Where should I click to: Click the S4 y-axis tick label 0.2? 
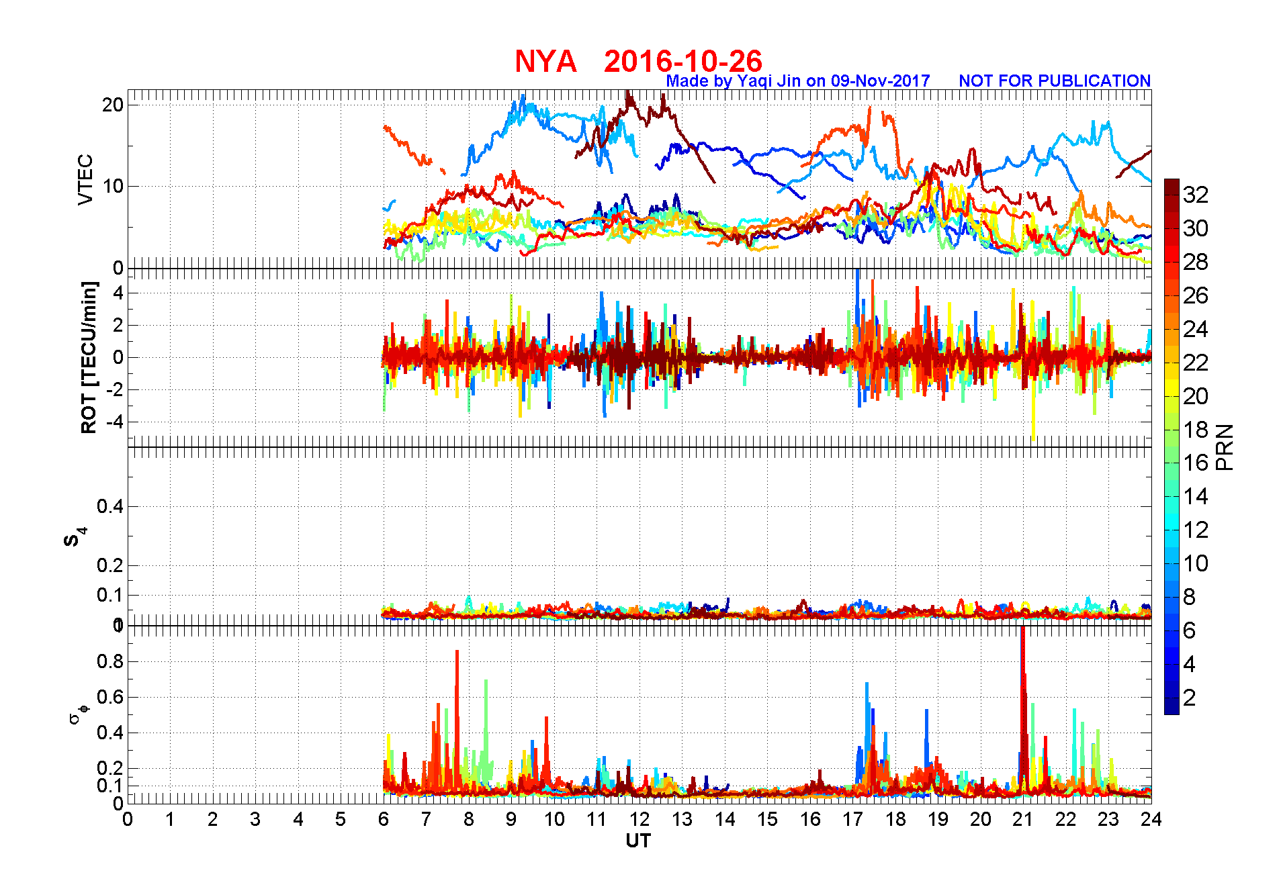click(110, 565)
